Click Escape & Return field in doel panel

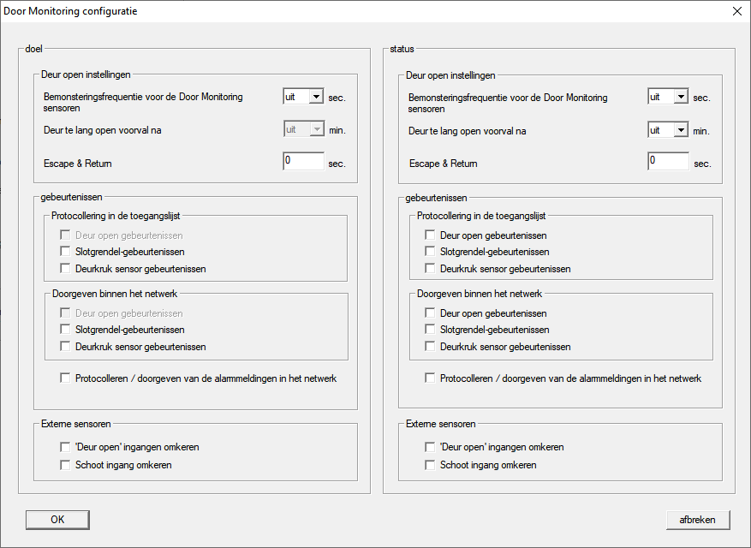pyautogui.click(x=303, y=162)
